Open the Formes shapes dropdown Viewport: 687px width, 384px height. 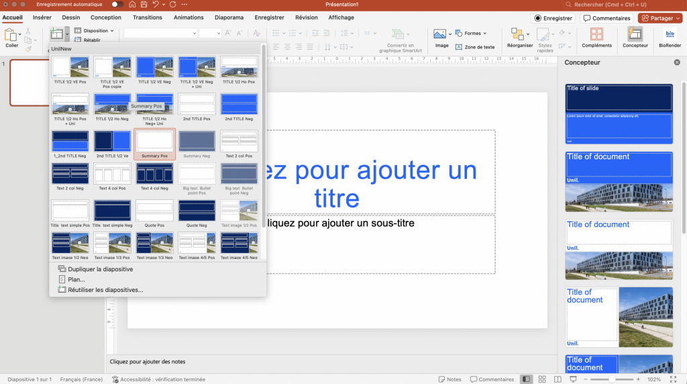[471, 33]
